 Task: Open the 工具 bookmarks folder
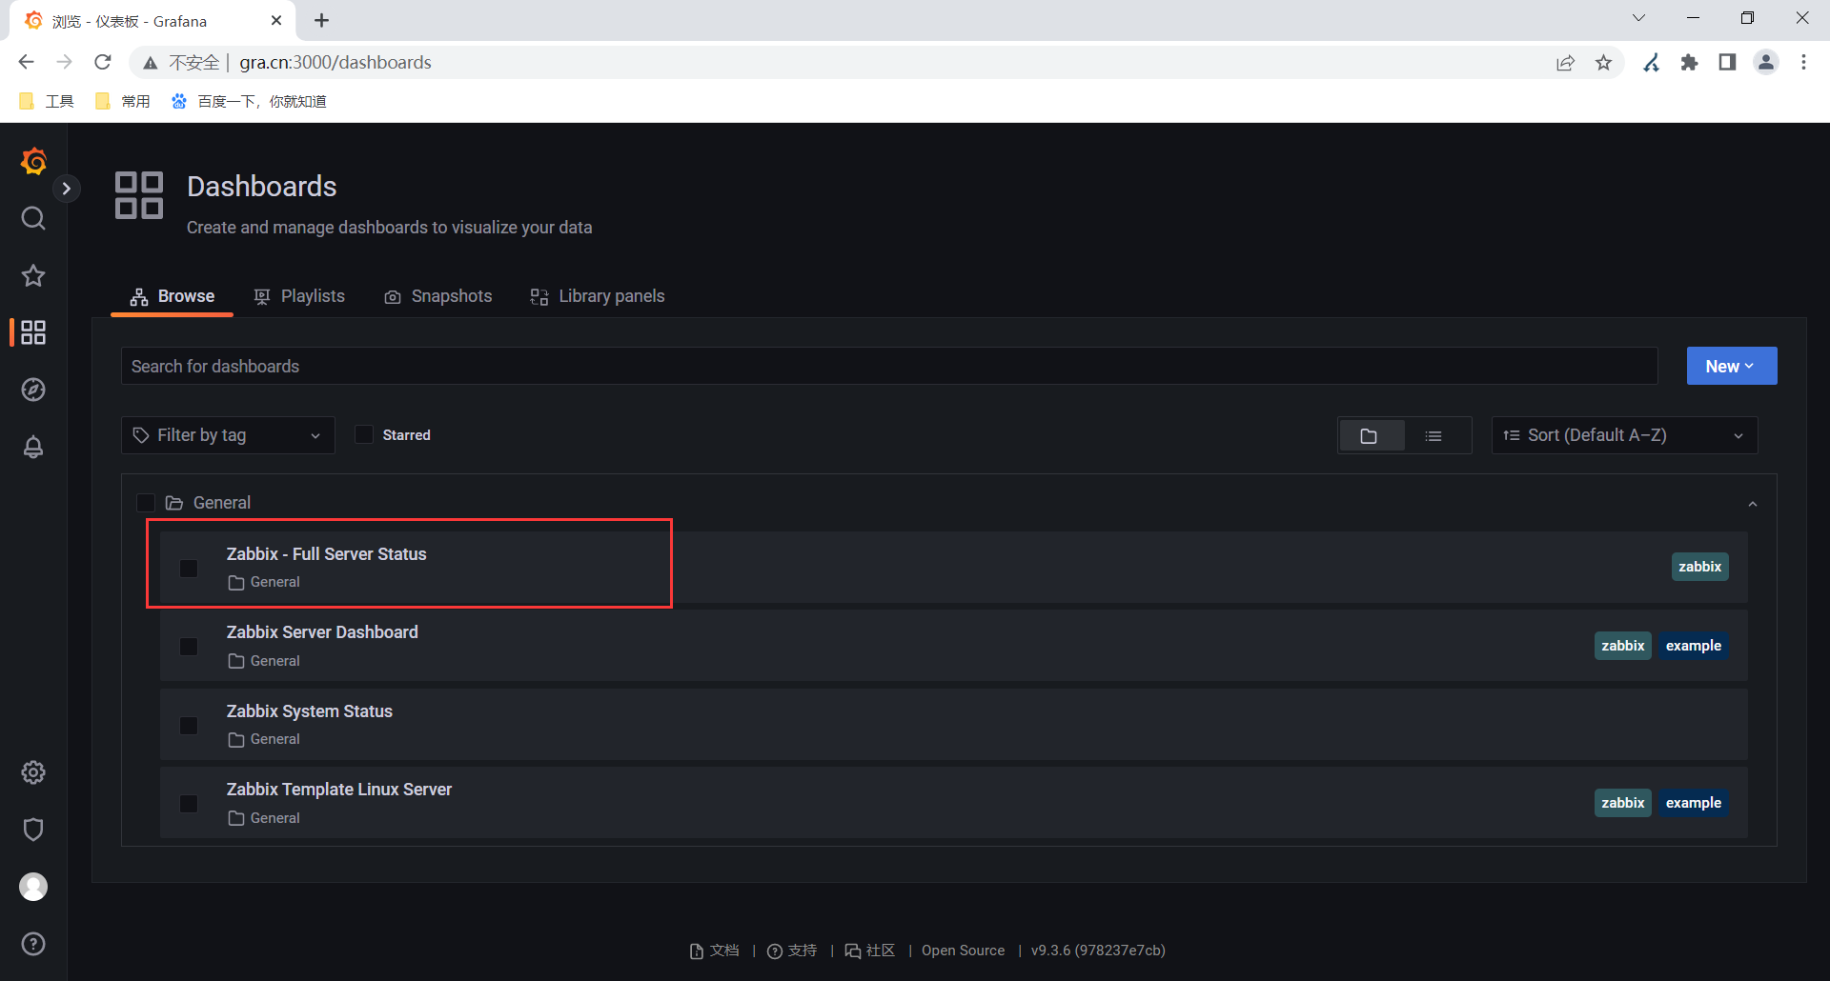47,101
